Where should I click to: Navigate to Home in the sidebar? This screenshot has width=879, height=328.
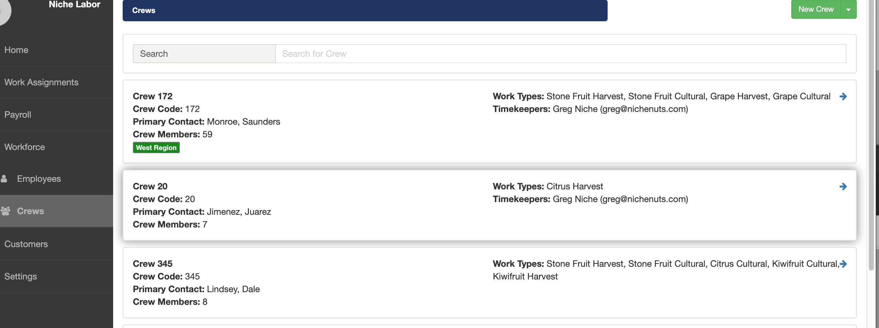16,50
